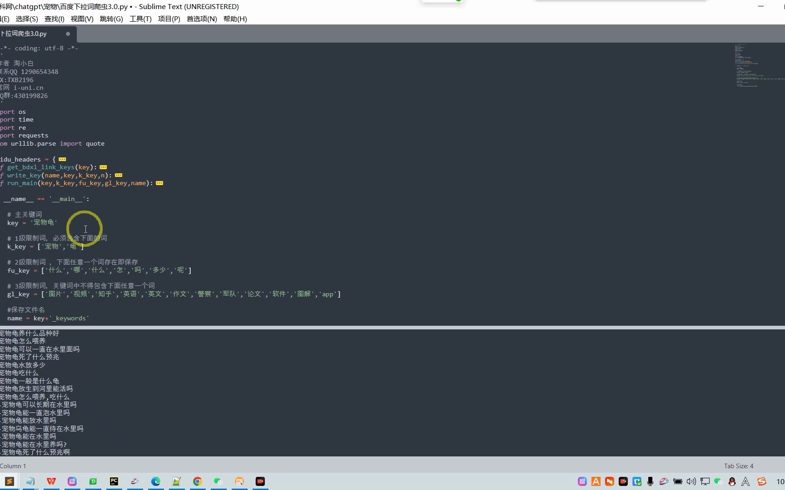Click the unsaved dot on 爬虫3.0.py tab
Screen dimensions: 785x490
(68, 34)
